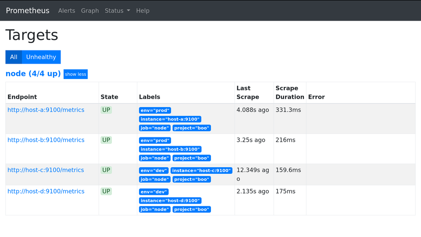Open host-a:9100 metrics endpoint link
The image size is (421, 237).
click(x=46, y=110)
